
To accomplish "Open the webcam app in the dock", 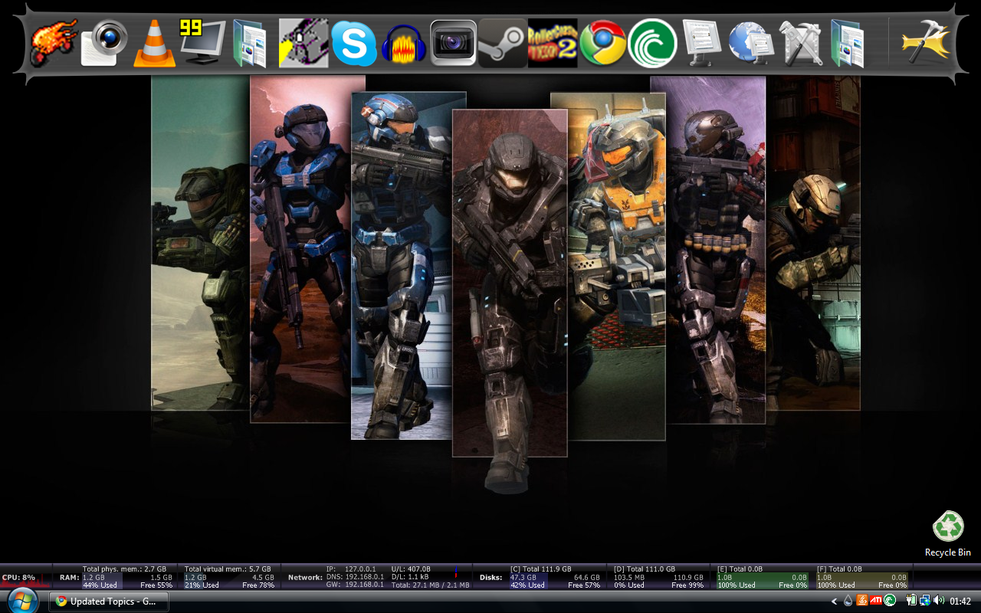I will pos(103,43).
